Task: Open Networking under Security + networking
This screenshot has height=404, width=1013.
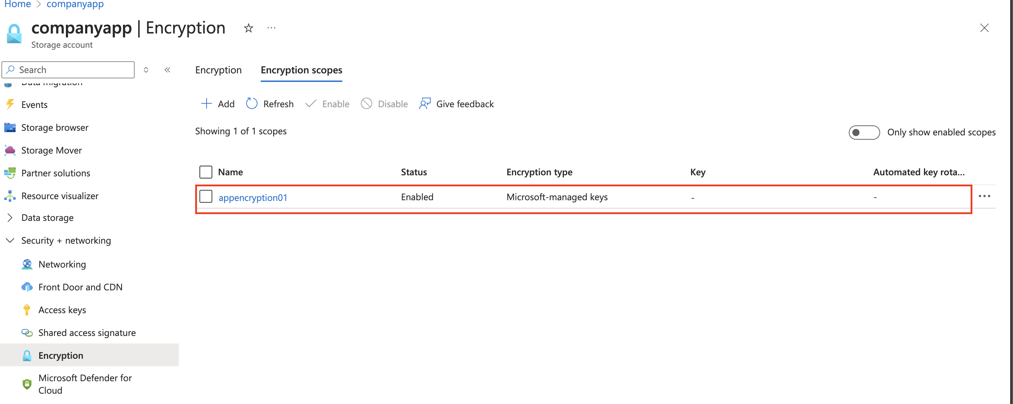Action: (62, 264)
